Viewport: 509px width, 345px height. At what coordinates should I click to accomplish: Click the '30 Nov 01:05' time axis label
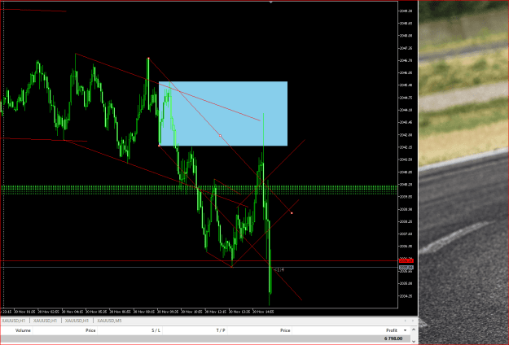25,312
